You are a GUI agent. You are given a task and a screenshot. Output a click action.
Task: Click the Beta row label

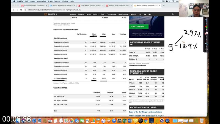click(x=56, y=111)
